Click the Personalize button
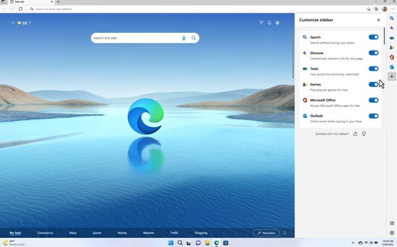397x247 pixels. [267, 233]
